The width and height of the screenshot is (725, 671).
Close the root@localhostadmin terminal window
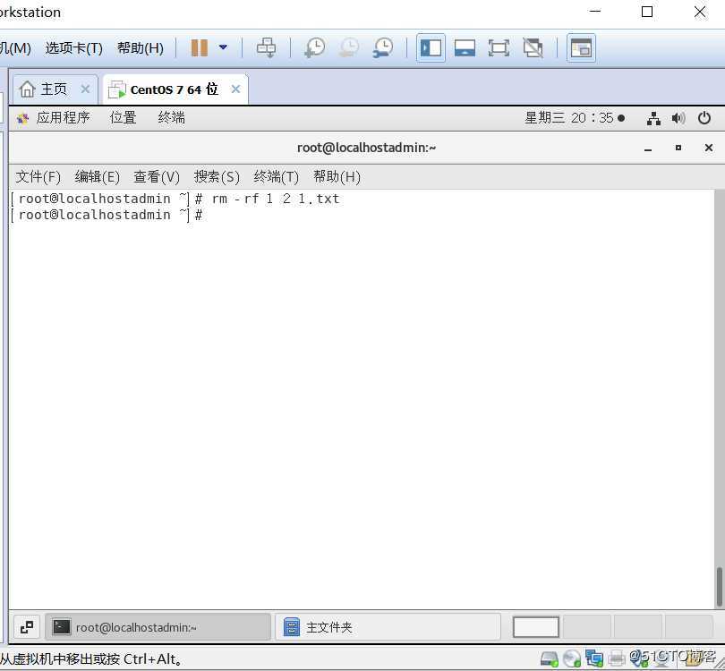[x=708, y=148]
